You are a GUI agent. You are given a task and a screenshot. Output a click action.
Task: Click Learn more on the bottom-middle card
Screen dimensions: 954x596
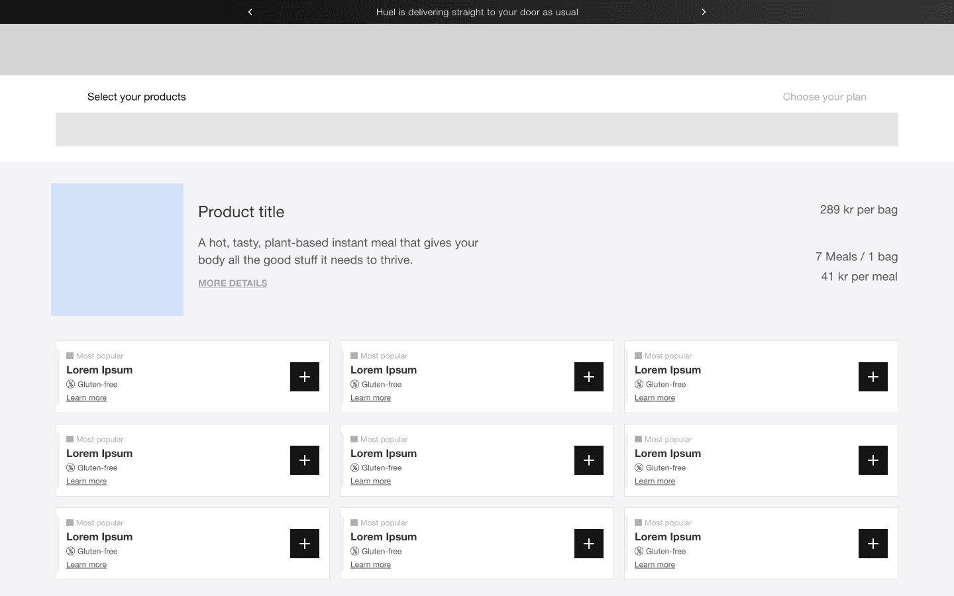[x=370, y=565]
